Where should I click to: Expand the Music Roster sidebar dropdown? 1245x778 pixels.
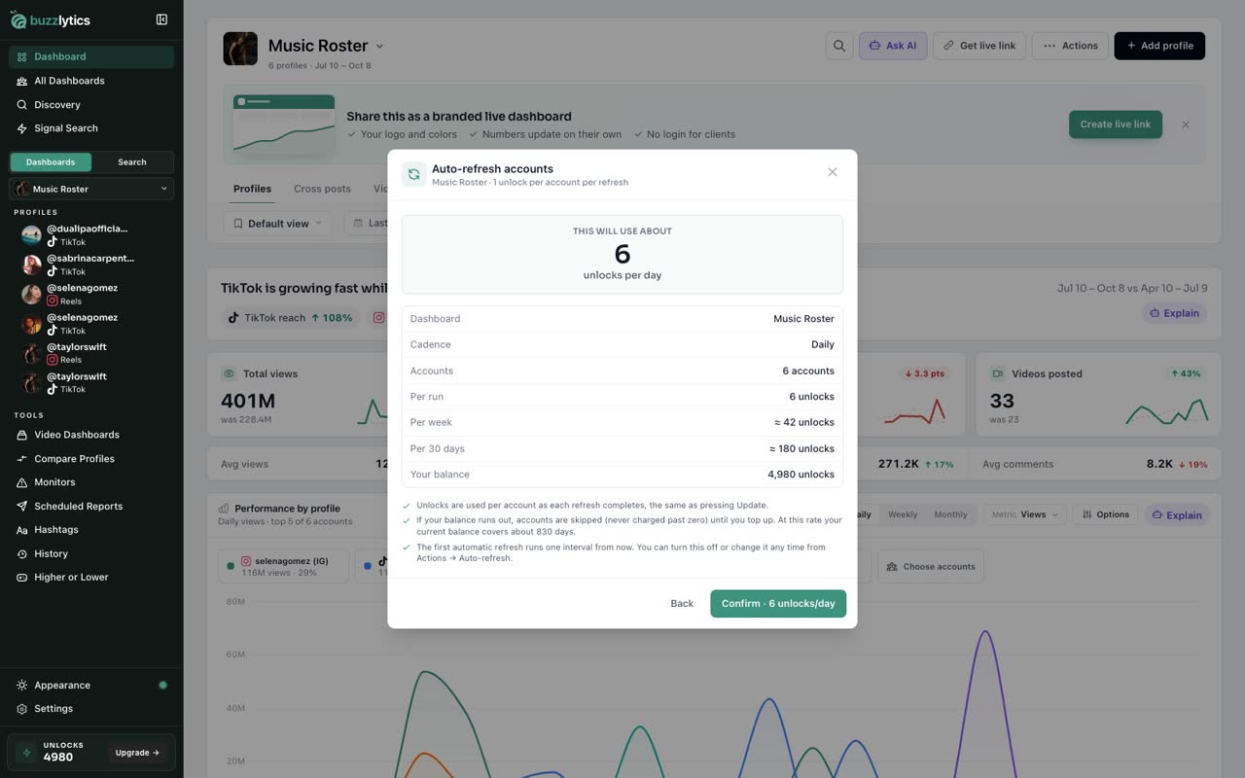pyautogui.click(x=91, y=189)
